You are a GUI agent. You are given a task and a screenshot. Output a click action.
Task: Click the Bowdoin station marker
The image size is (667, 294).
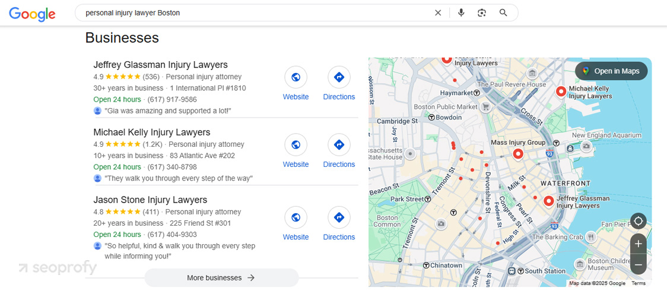[431, 117]
